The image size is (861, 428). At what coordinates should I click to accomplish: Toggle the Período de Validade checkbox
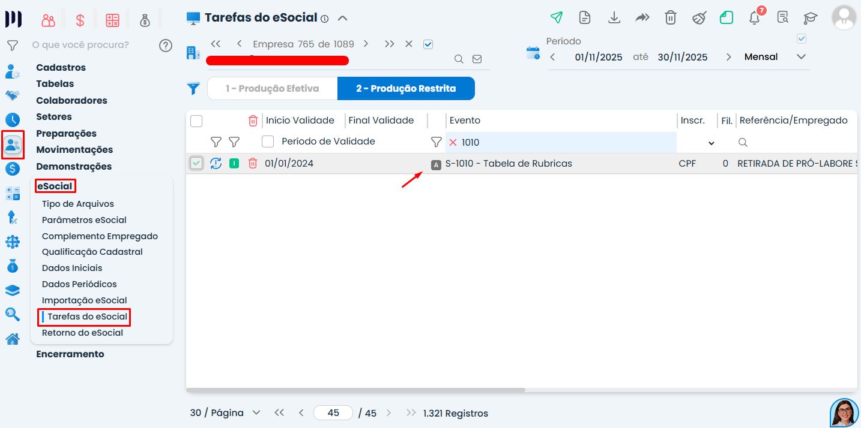point(268,141)
